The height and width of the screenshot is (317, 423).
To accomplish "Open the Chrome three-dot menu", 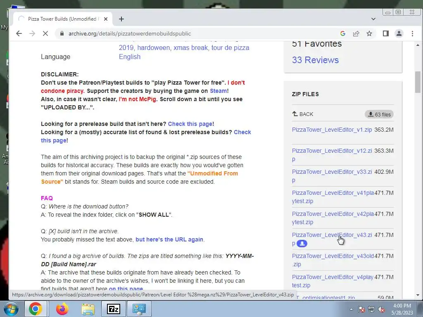I will [412, 33].
